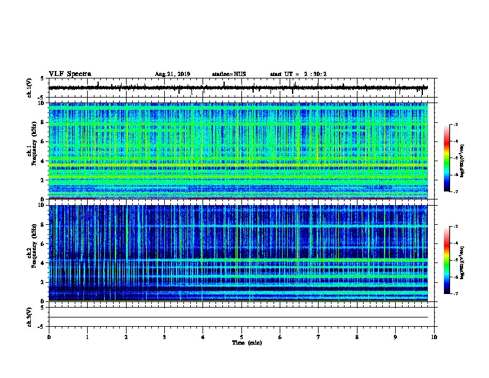This screenshot has height=378, width=489.
Task: Click the time axis tick label "6"
Action: click(280, 337)
